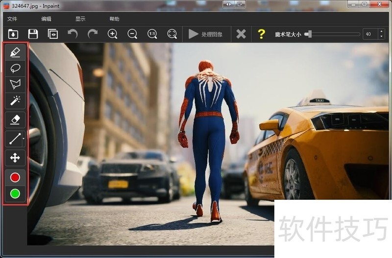
Task: Click the Open file icon
Action: coord(13,34)
